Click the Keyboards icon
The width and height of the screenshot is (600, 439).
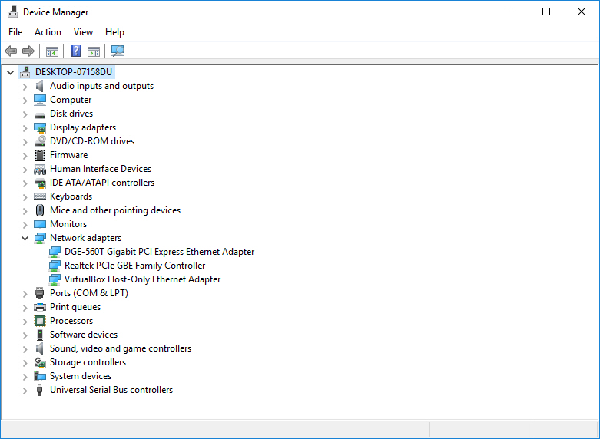pos(40,196)
